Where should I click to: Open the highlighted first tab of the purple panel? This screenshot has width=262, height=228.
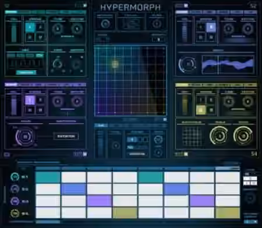pos(11,85)
